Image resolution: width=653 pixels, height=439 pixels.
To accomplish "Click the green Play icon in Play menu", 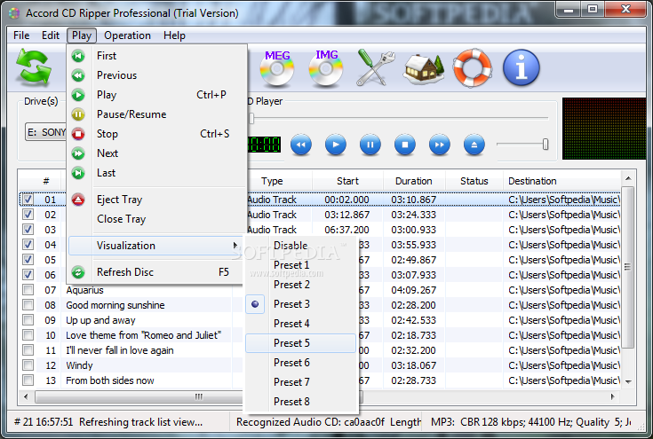I will click(78, 95).
